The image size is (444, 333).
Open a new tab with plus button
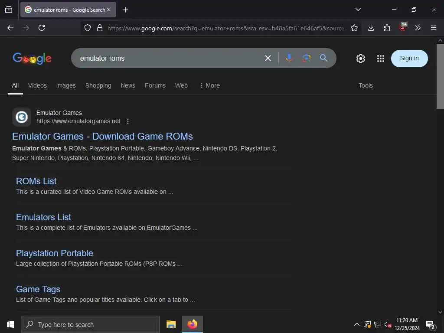(x=125, y=10)
